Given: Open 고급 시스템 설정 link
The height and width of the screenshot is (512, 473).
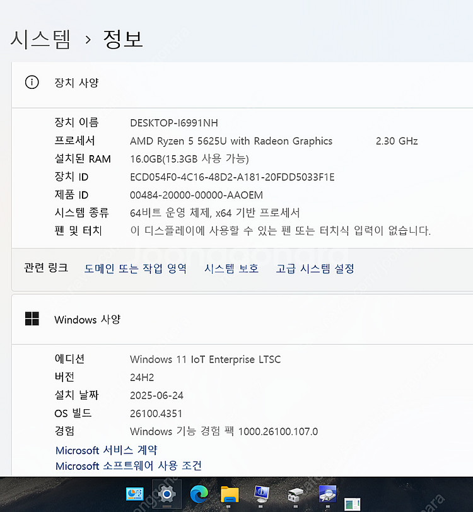Looking at the screenshot, I should point(315,269).
